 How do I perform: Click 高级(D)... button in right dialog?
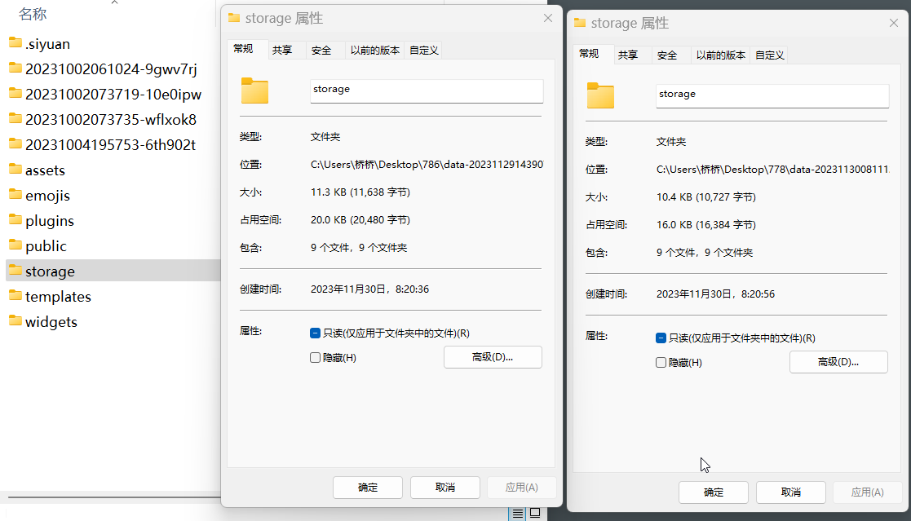coord(838,362)
